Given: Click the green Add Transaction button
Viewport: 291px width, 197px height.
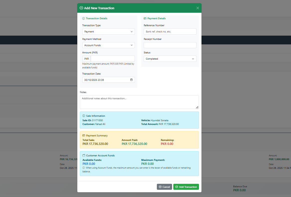Looking at the screenshot, I should [186, 187].
